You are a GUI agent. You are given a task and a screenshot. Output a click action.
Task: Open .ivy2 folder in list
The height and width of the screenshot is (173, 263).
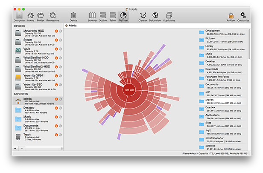click(x=222, y=132)
